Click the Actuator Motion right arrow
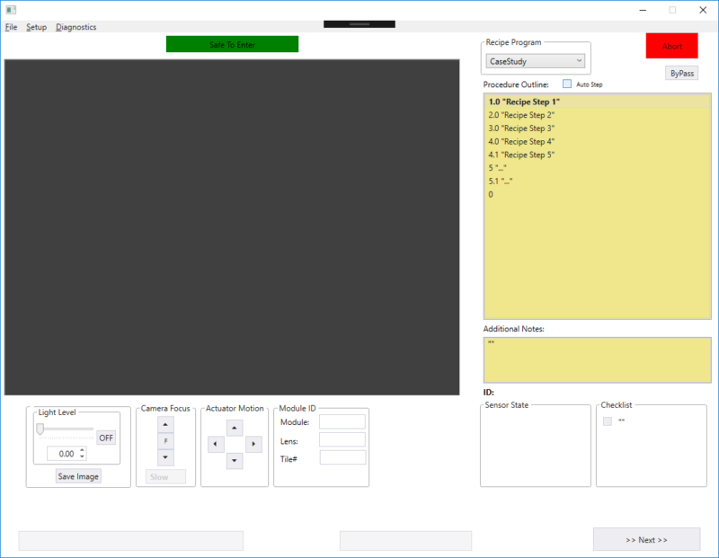 click(x=253, y=443)
